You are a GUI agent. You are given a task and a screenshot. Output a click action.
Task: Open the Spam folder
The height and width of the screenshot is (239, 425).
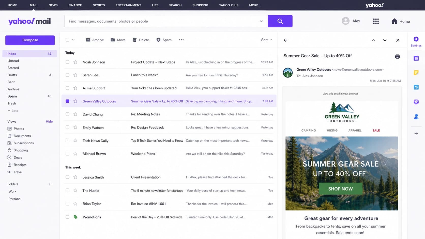tap(30, 96)
